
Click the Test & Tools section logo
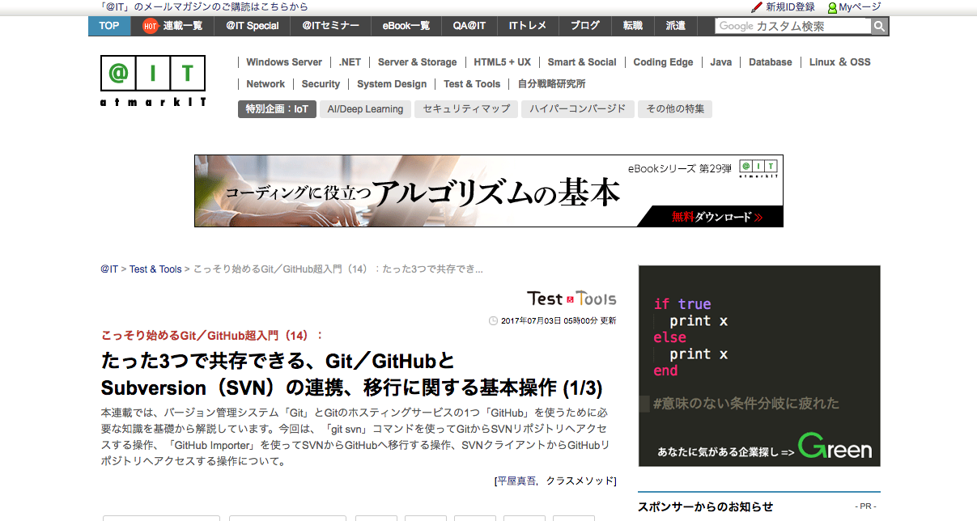point(571,299)
